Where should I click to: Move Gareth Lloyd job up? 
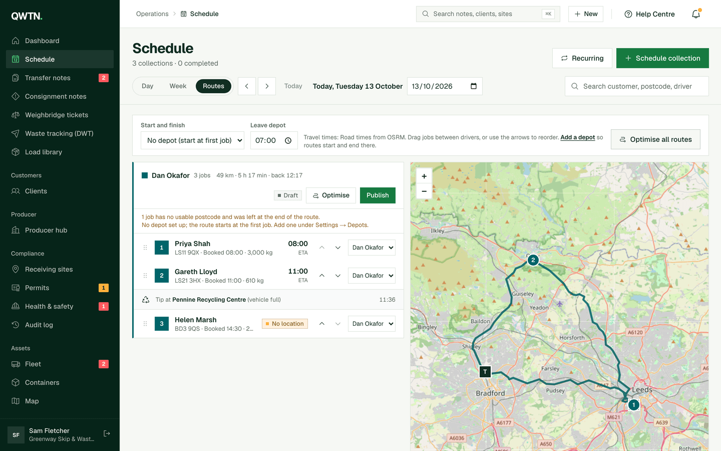click(x=322, y=276)
